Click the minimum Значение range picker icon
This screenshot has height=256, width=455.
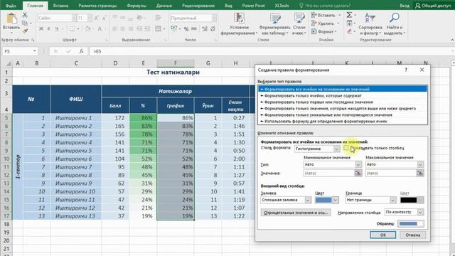pyautogui.click(x=358, y=174)
